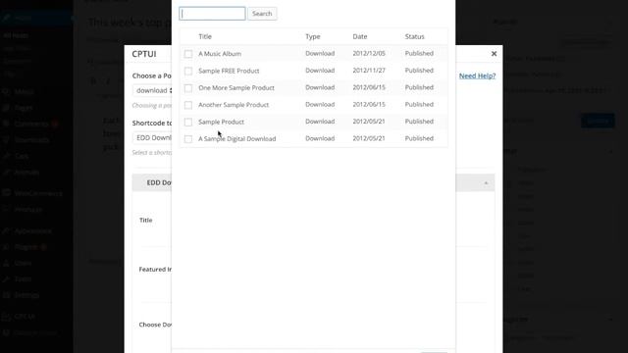Image resolution: width=628 pixels, height=353 pixels.
Task: Close the CPTUI dialog with the X
Action: click(494, 54)
